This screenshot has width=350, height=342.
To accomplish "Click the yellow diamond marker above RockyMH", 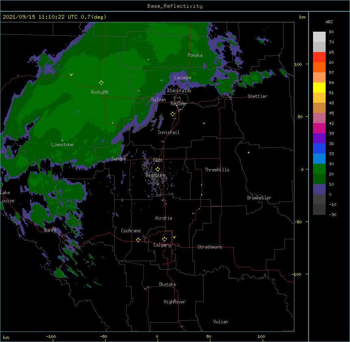I will click(102, 83).
